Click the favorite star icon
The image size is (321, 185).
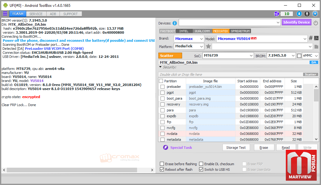point(208,46)
